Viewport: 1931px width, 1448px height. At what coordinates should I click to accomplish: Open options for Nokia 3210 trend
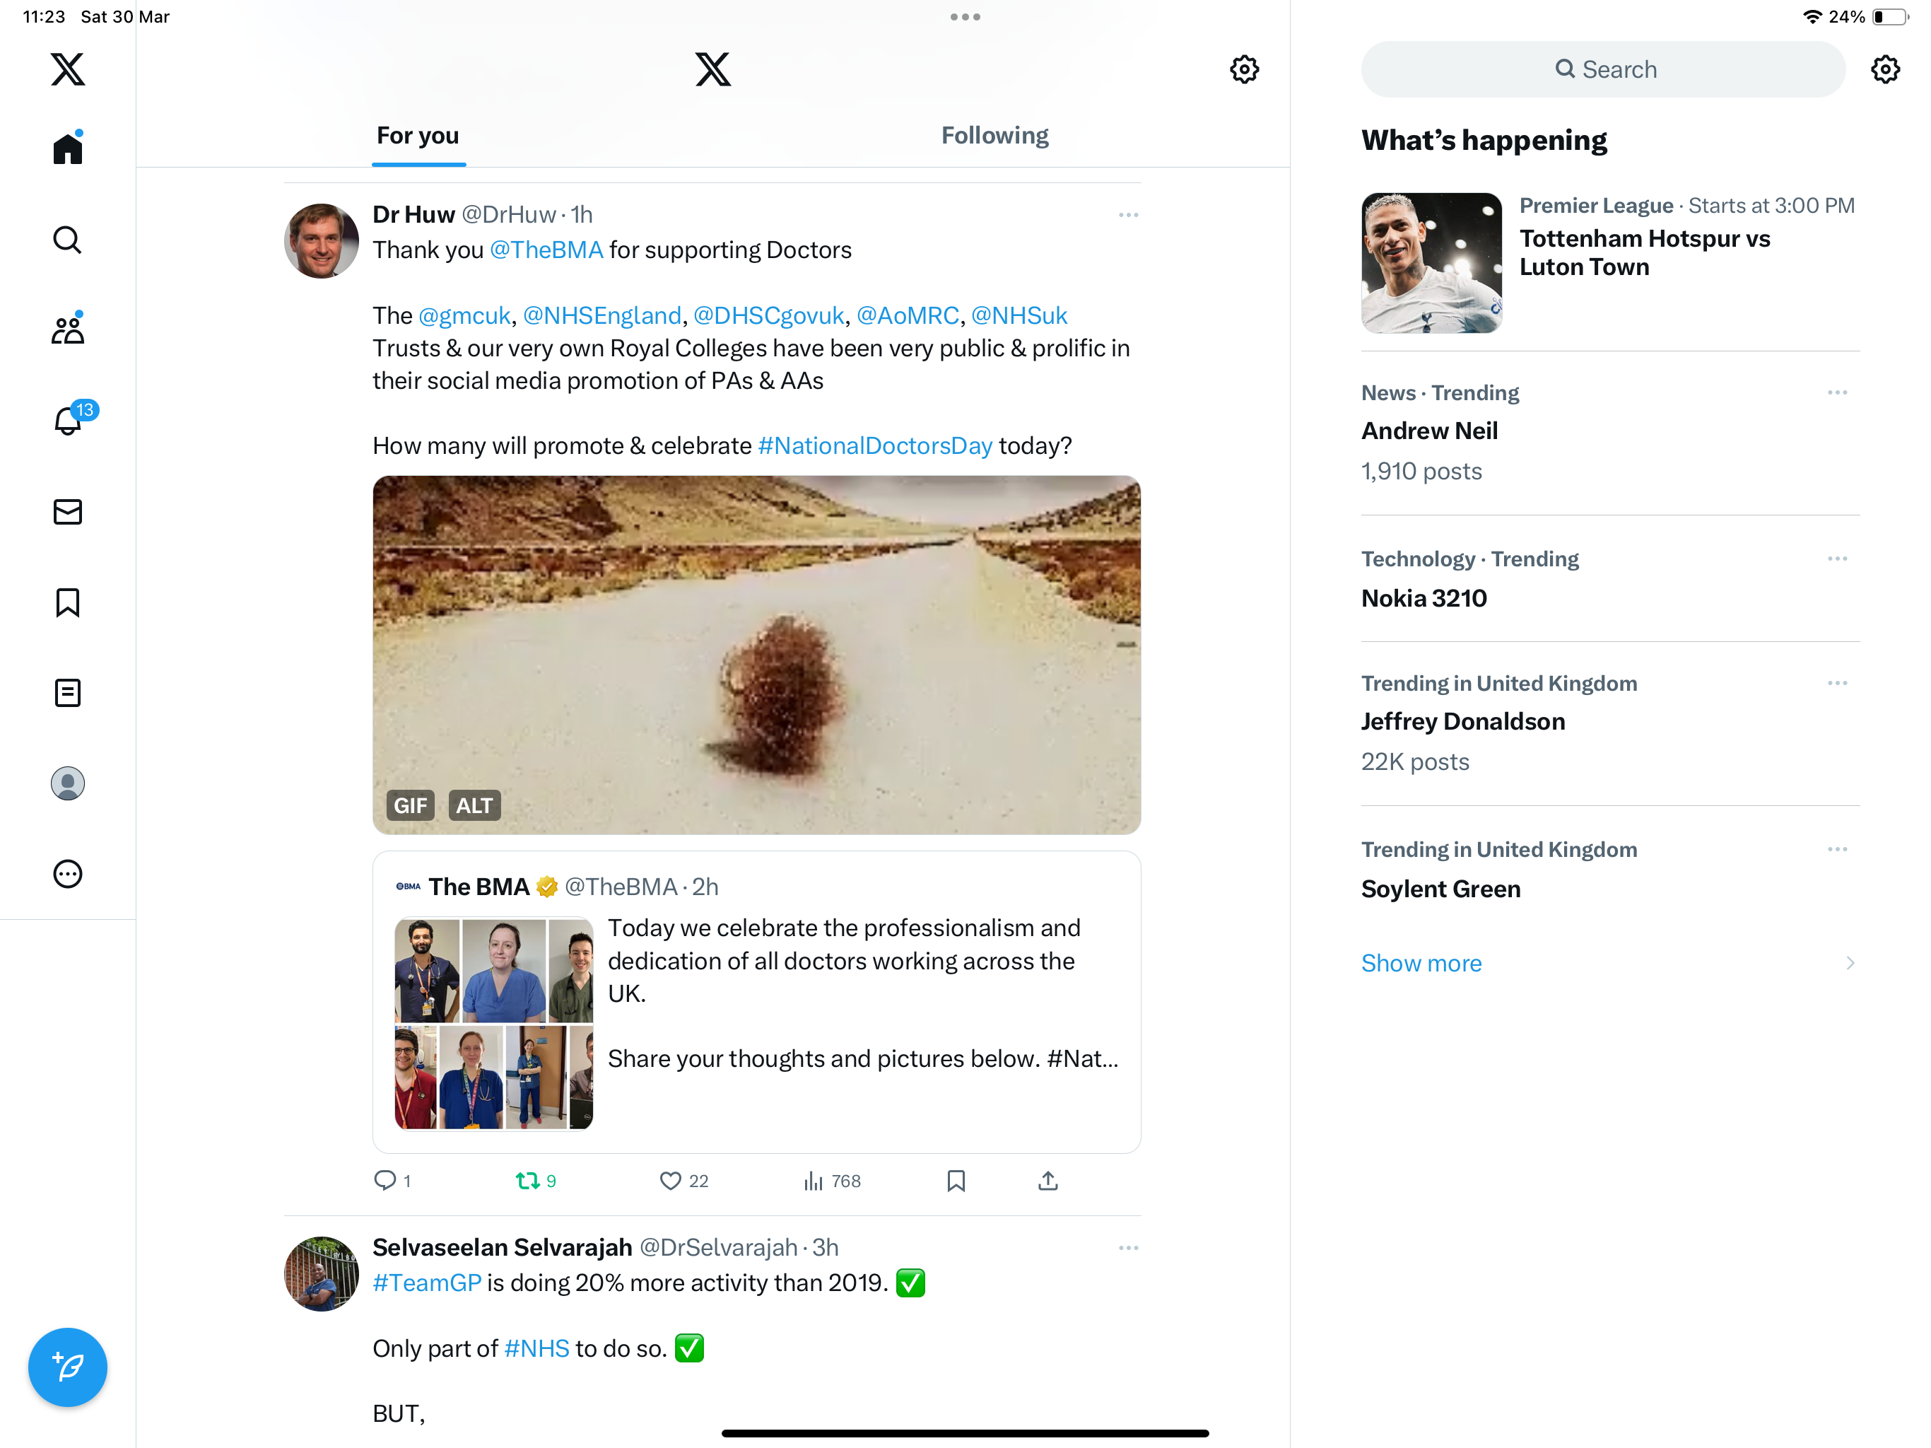coord(1837,558)
